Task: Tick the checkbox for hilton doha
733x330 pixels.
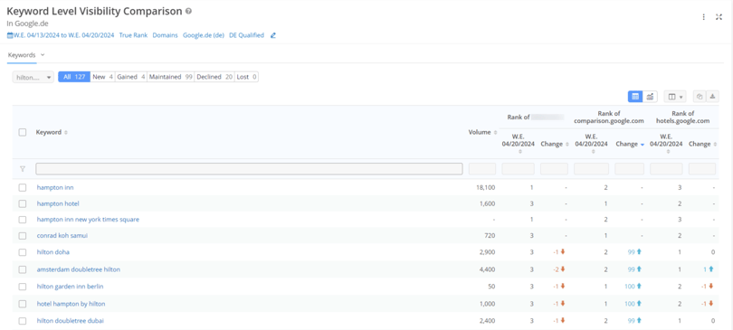Action: tap(23, 252)
